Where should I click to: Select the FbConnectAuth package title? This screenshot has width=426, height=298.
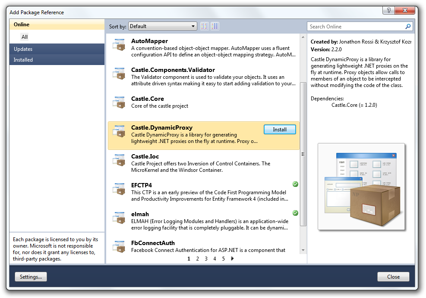click(x=153, y=243)
